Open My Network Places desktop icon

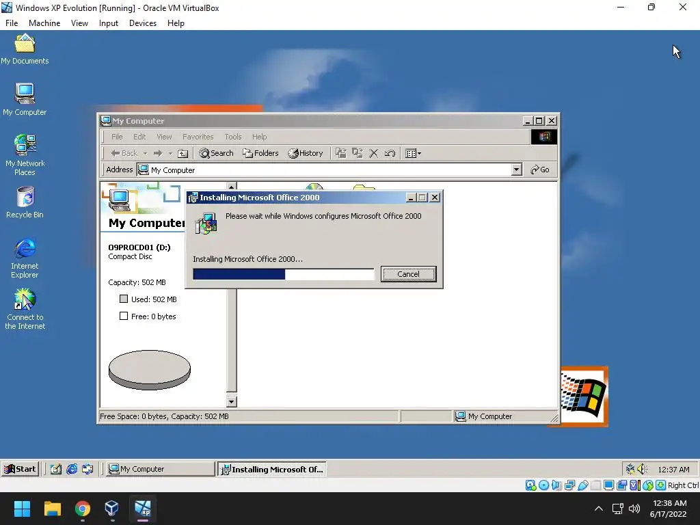[x=25, y=155]
